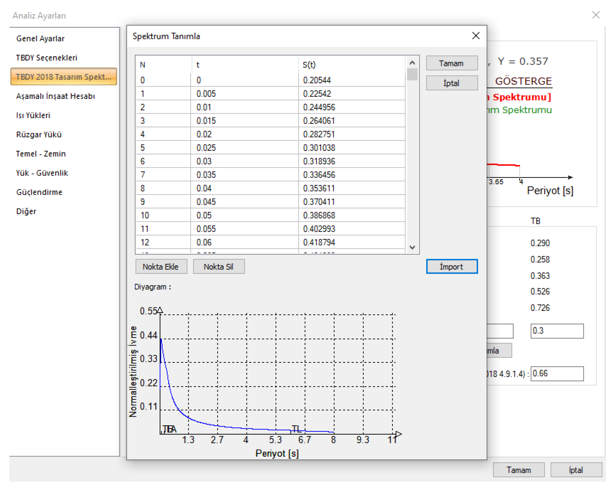Click İptal in Spektrum Tanımla dialog
The image size is (612, 486).
452,83
